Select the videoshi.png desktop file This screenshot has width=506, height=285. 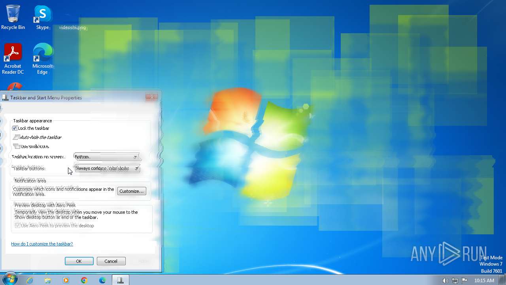point(72,27)
